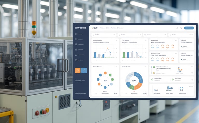This screenshot has width=199, height=123.
Task: Click the green segment of the 1001 donut chart
Action: [x=131, y=87]
